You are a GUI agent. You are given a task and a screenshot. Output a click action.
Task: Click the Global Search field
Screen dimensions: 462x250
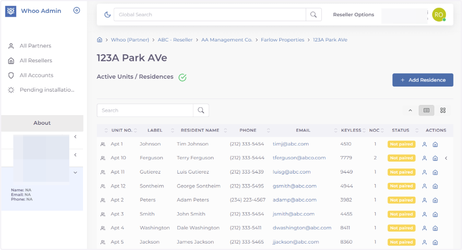click(210, 15)
